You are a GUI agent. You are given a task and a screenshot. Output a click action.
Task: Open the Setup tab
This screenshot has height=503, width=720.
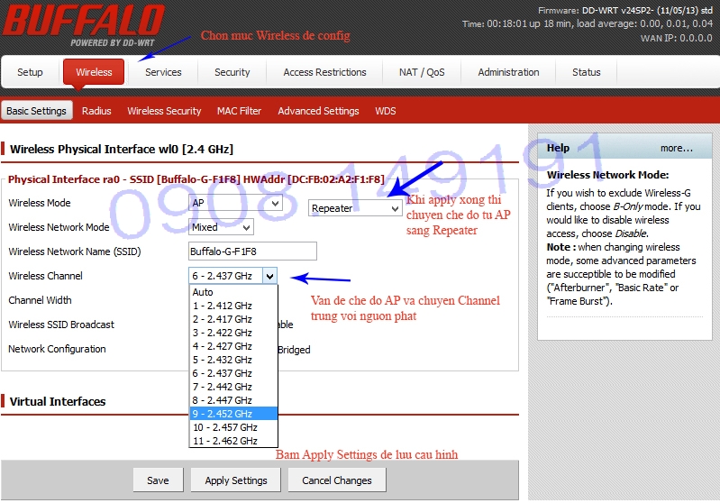point(30,72)
